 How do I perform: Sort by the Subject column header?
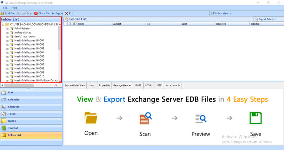click(x=128, y=24)
